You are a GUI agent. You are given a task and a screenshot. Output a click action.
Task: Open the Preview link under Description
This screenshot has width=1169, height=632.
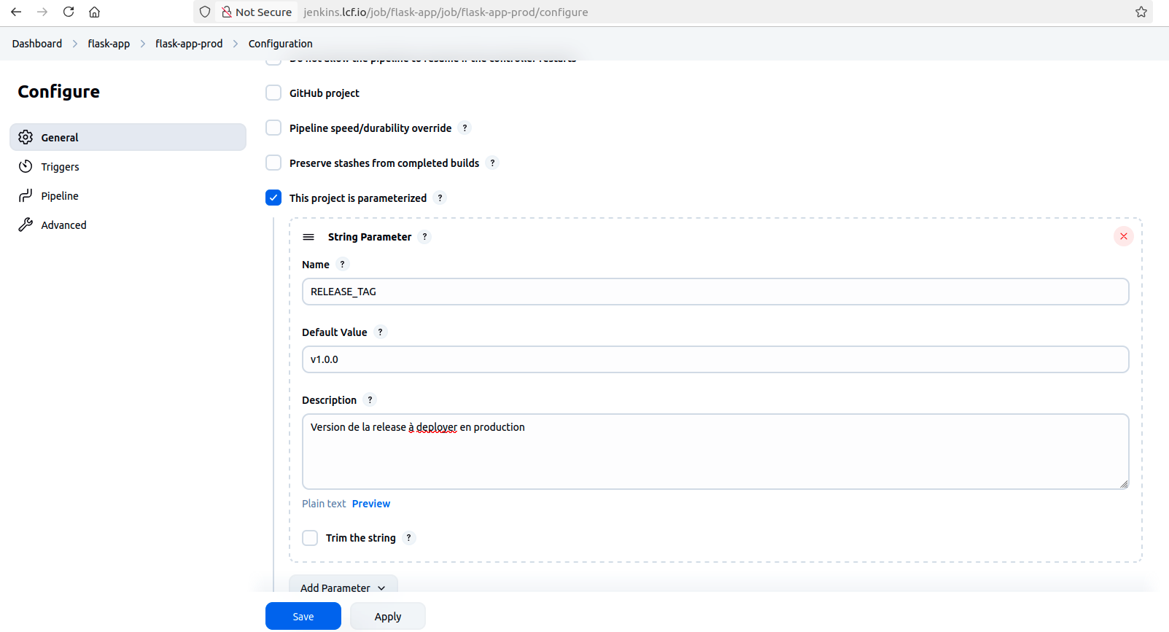click(370, 504)
